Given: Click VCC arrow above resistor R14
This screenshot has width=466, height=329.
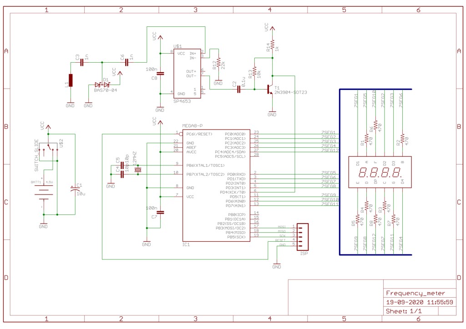Looking at the screenshot, I should (272, 28).
